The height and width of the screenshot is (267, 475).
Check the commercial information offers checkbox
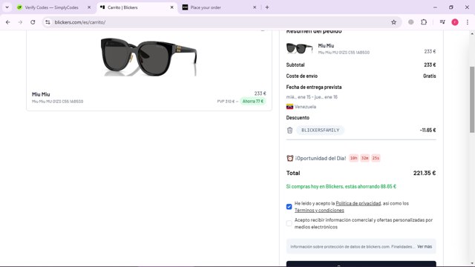click(289, 223)
